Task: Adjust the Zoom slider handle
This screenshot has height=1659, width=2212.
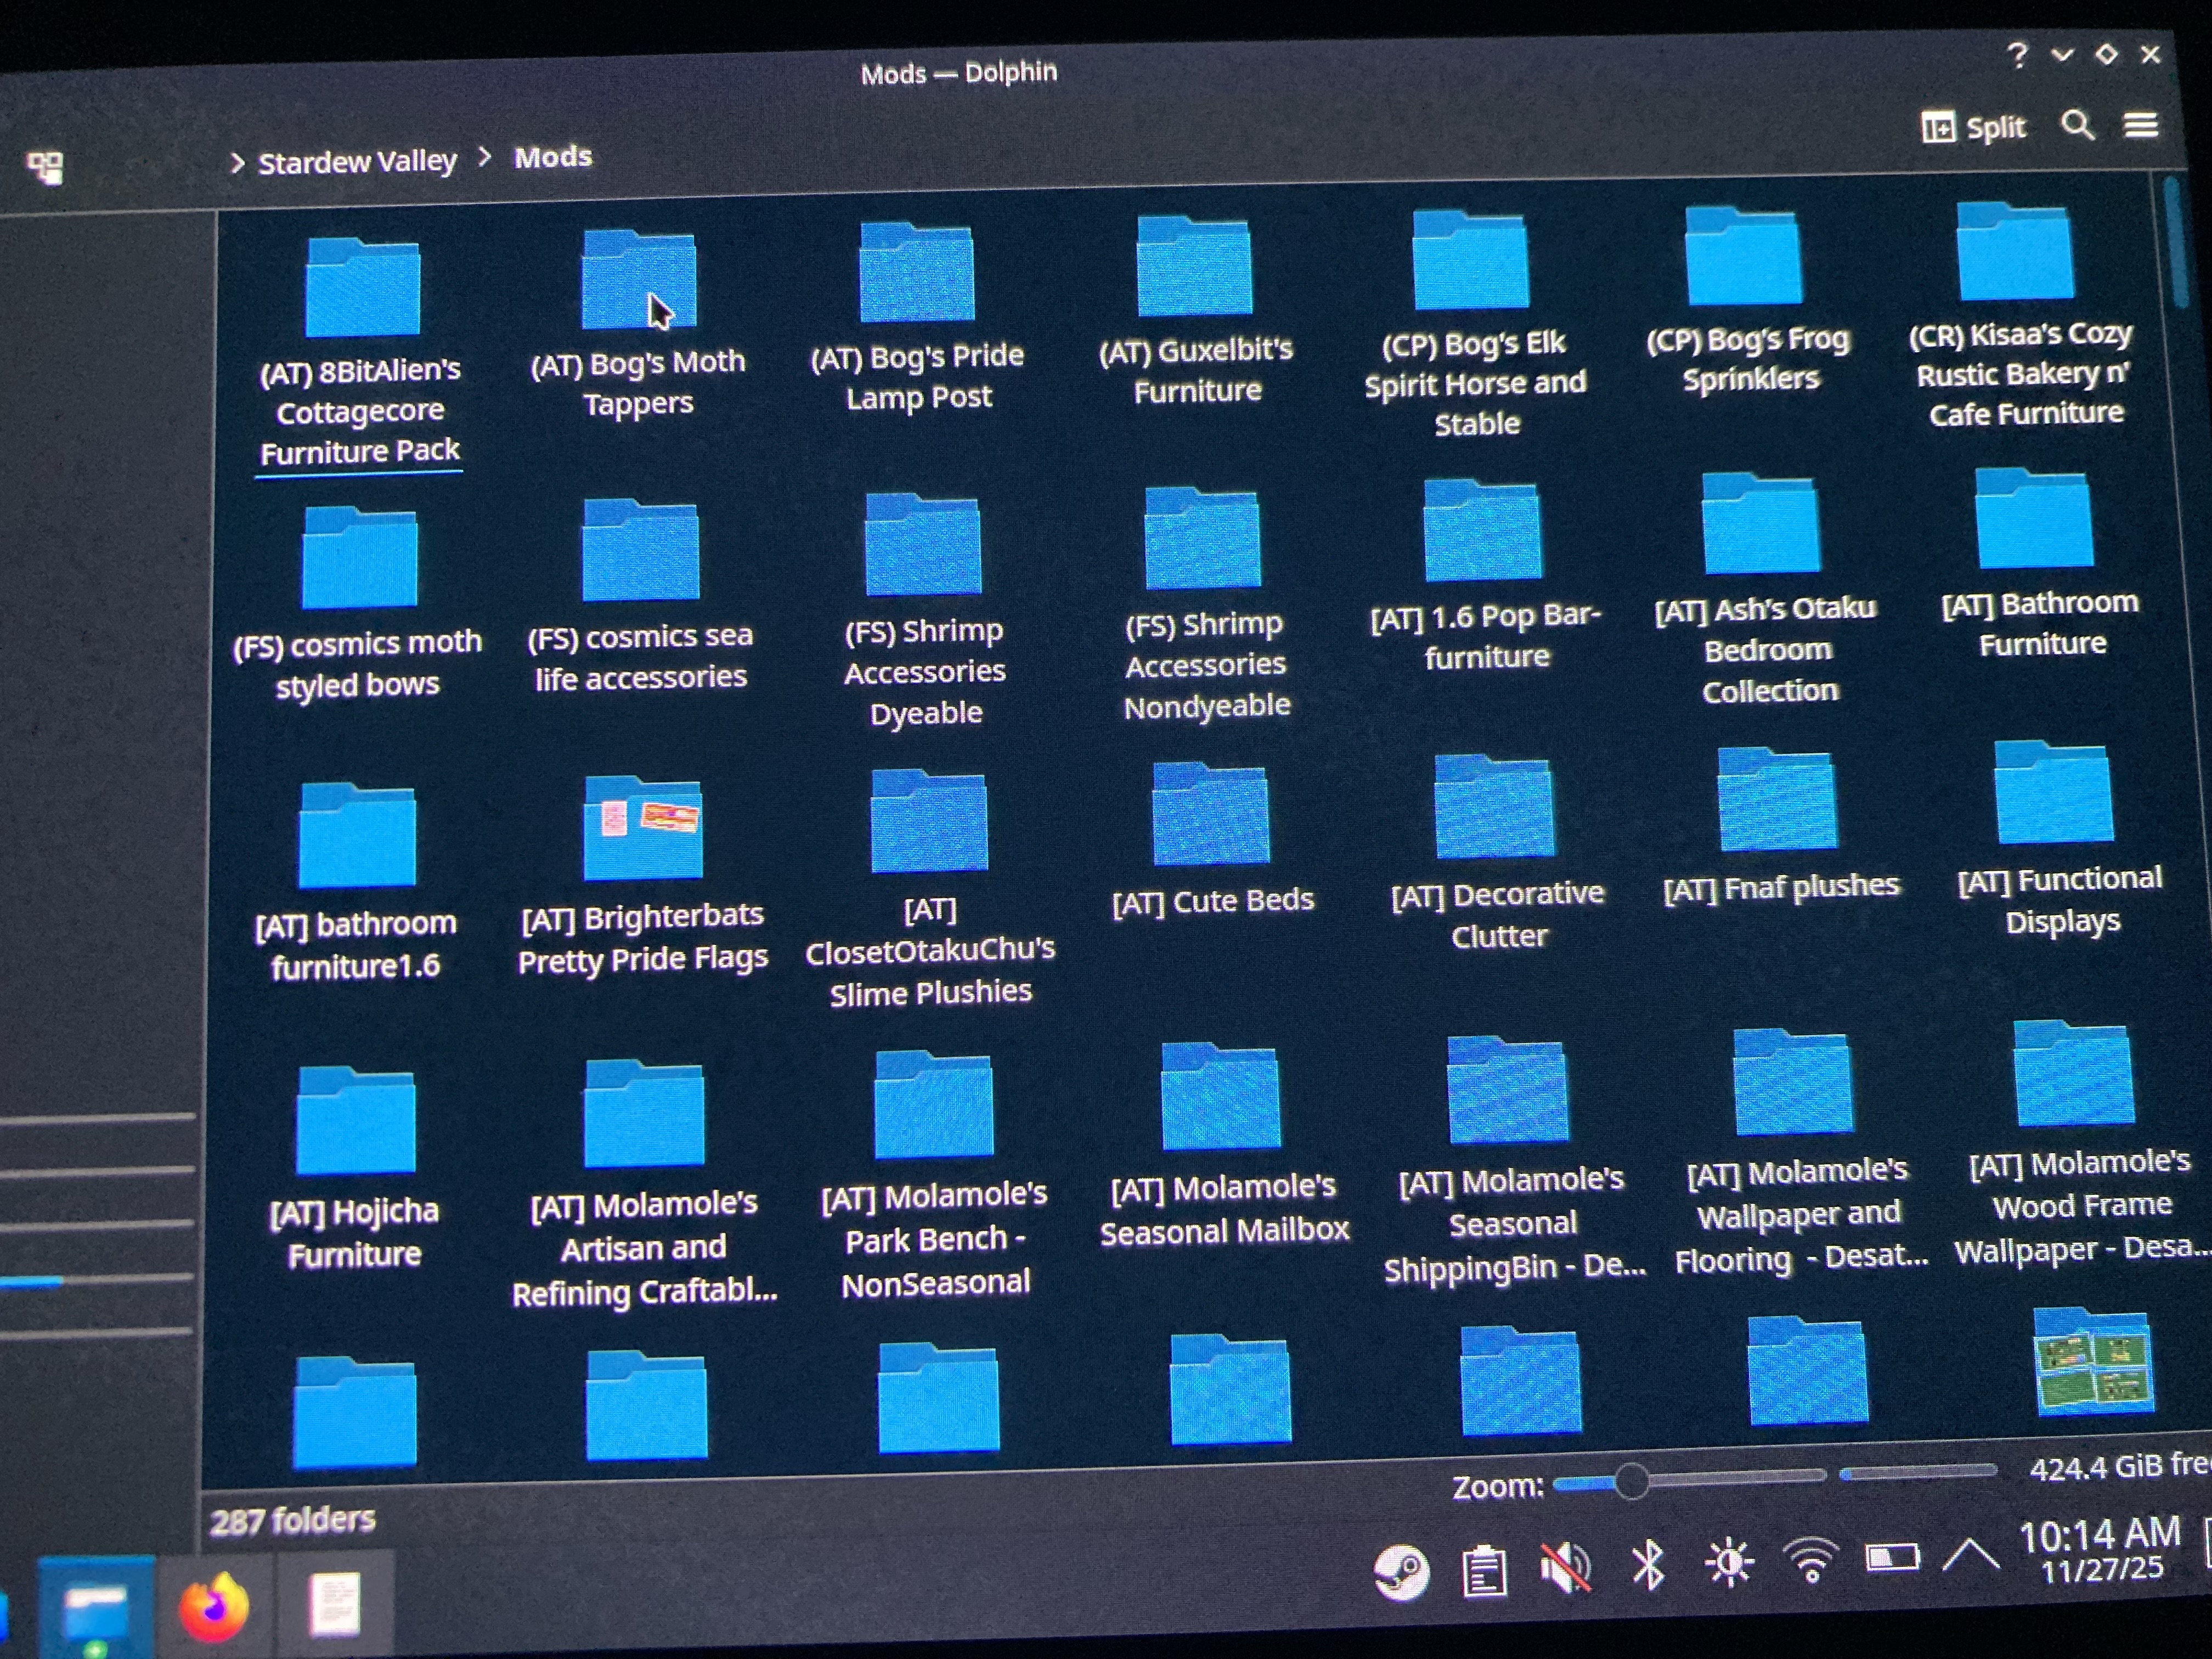Action: coord(1631,1481)
